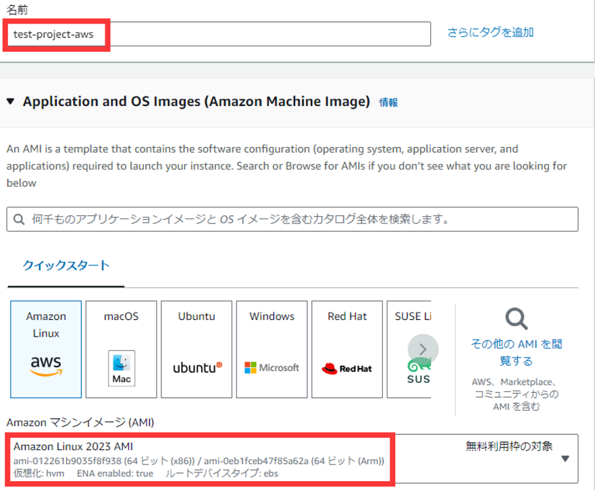Click the aws logo icon
The height and width of the screenshot is (490, 595).
pyautogui.click(x=46, y=366)
